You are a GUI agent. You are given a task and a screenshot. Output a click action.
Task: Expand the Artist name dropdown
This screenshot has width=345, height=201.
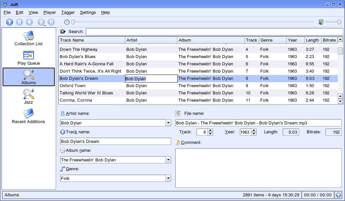pos(168,123)
